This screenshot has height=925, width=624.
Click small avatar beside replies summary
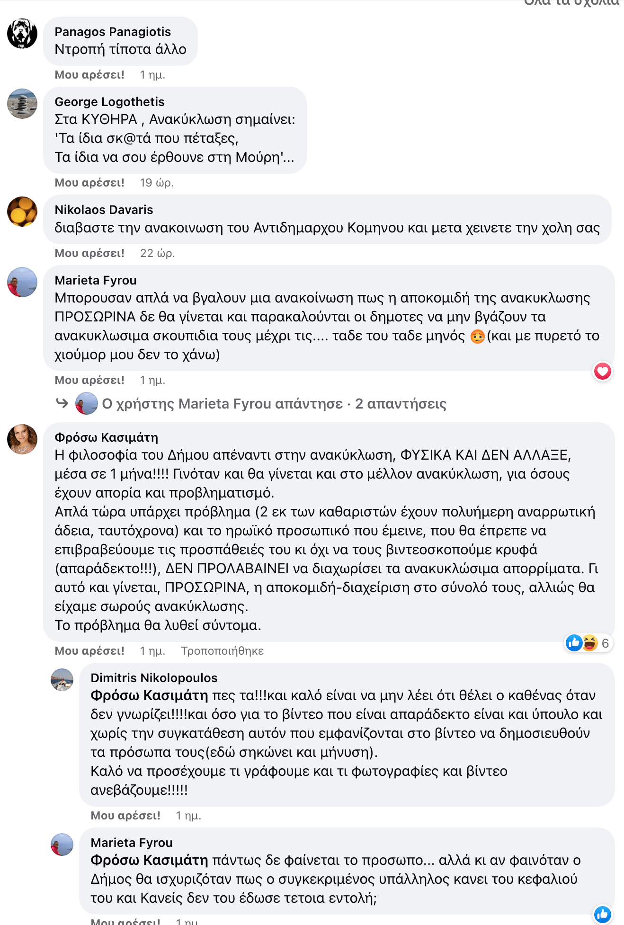click(x=87, y=404)
